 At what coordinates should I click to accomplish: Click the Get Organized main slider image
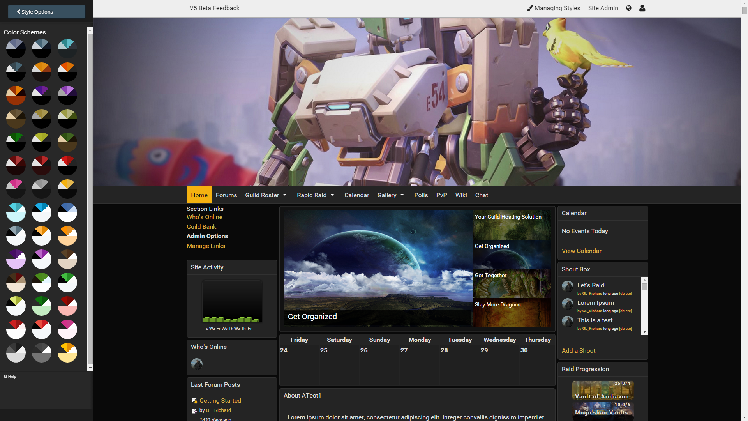pyautogui.click(x=378, y=269)
